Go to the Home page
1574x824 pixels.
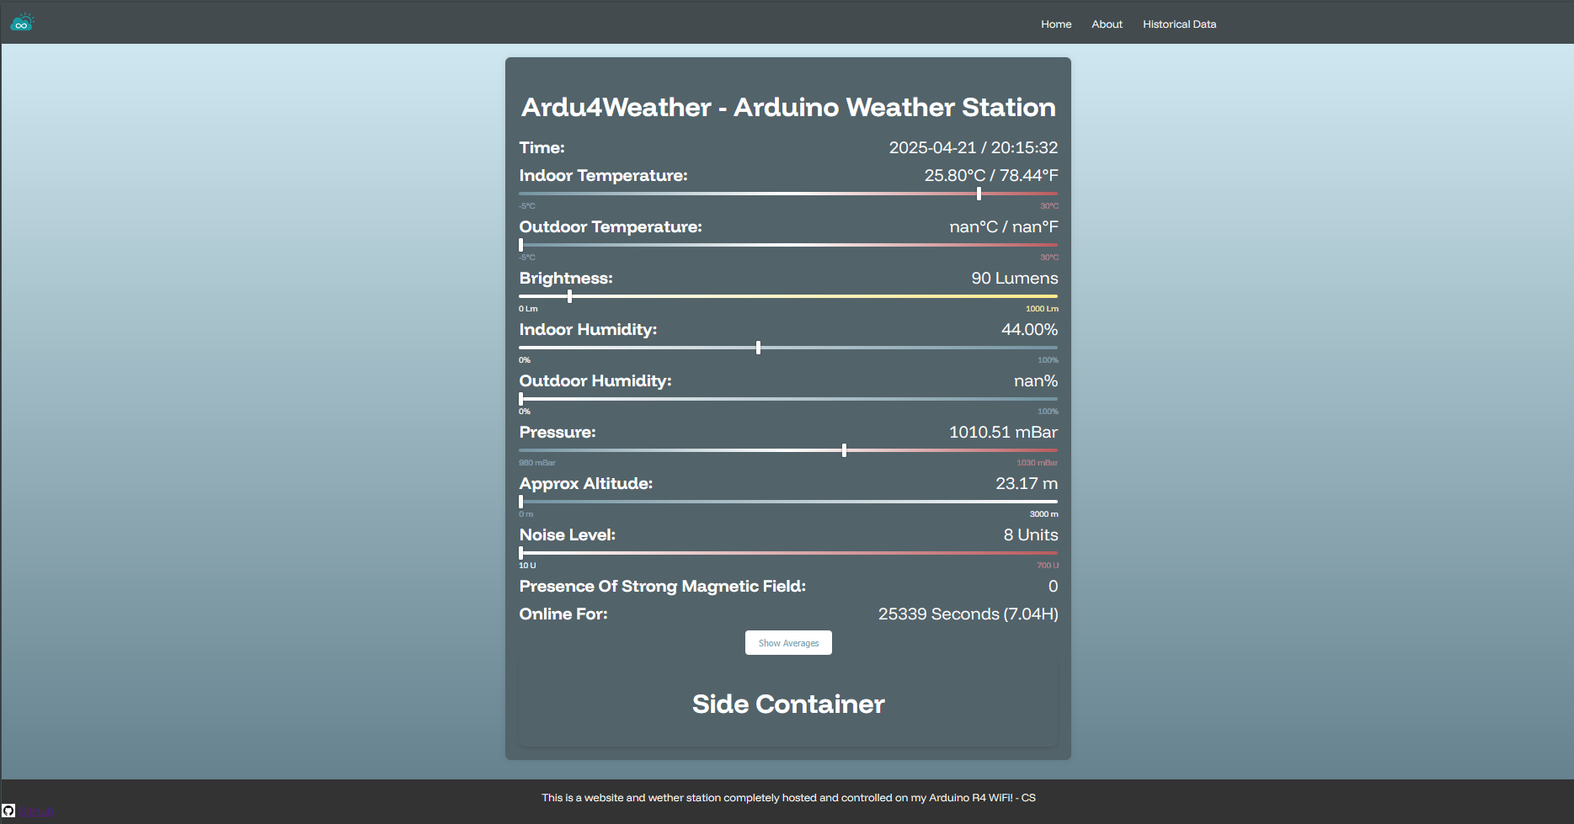[1056, 24]
